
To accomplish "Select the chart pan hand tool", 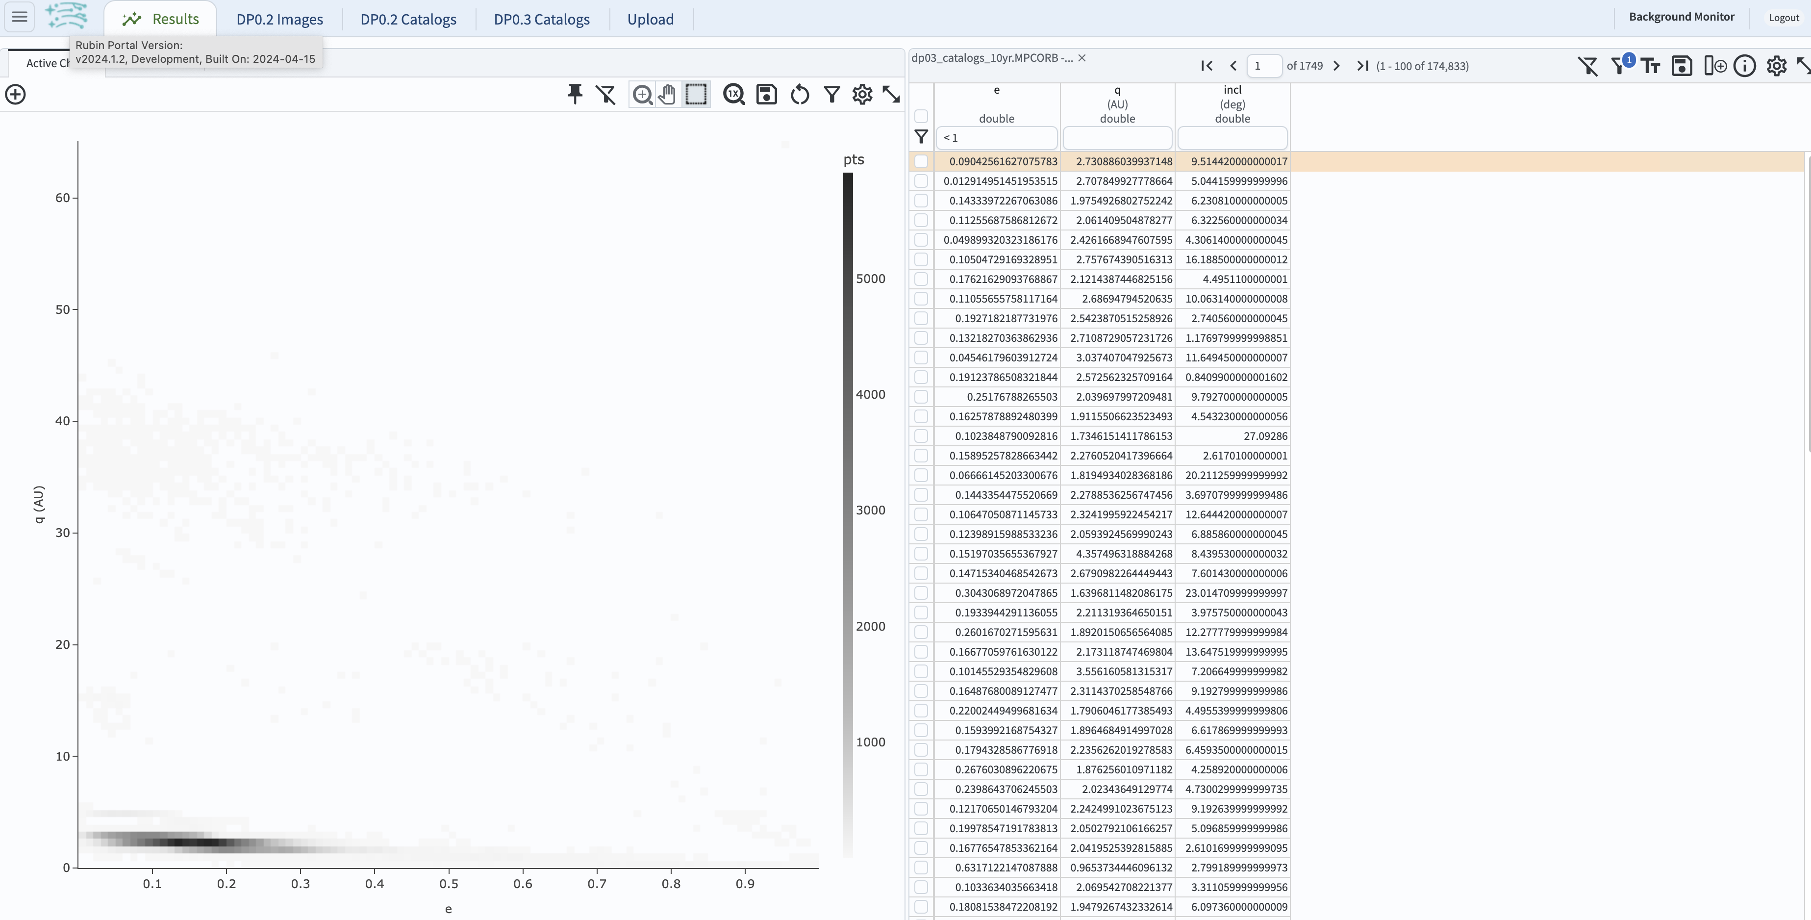I will click(668, 94).
